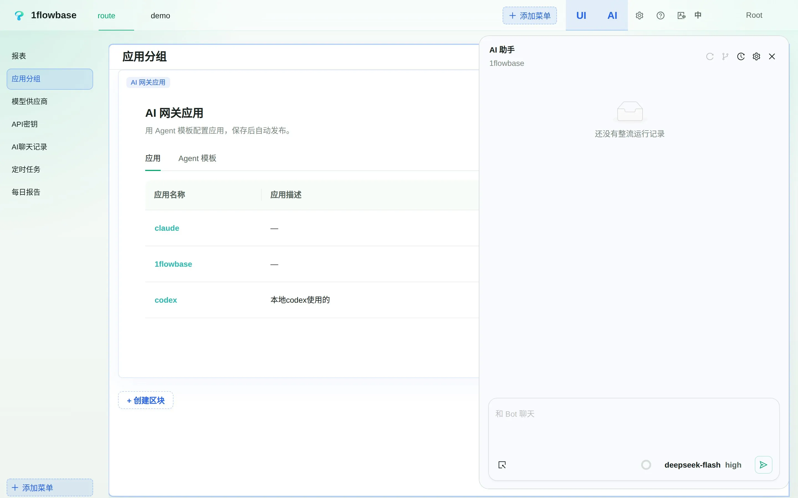Click the translation icon in top bar
The width and height of the screenshot is (798, 498).
click(681, 15)
